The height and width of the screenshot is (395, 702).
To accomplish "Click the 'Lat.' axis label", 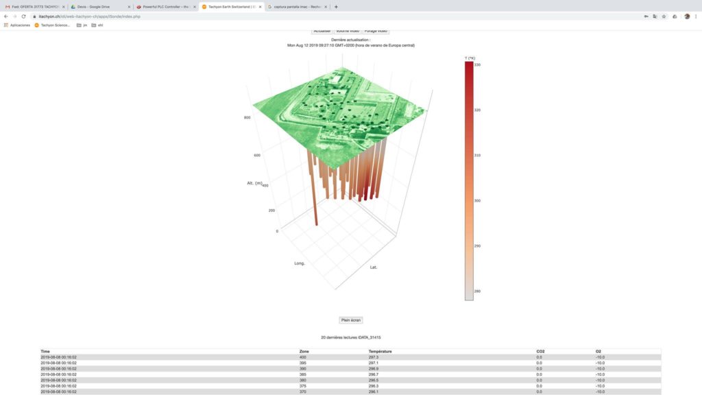I will click(374, 267).
